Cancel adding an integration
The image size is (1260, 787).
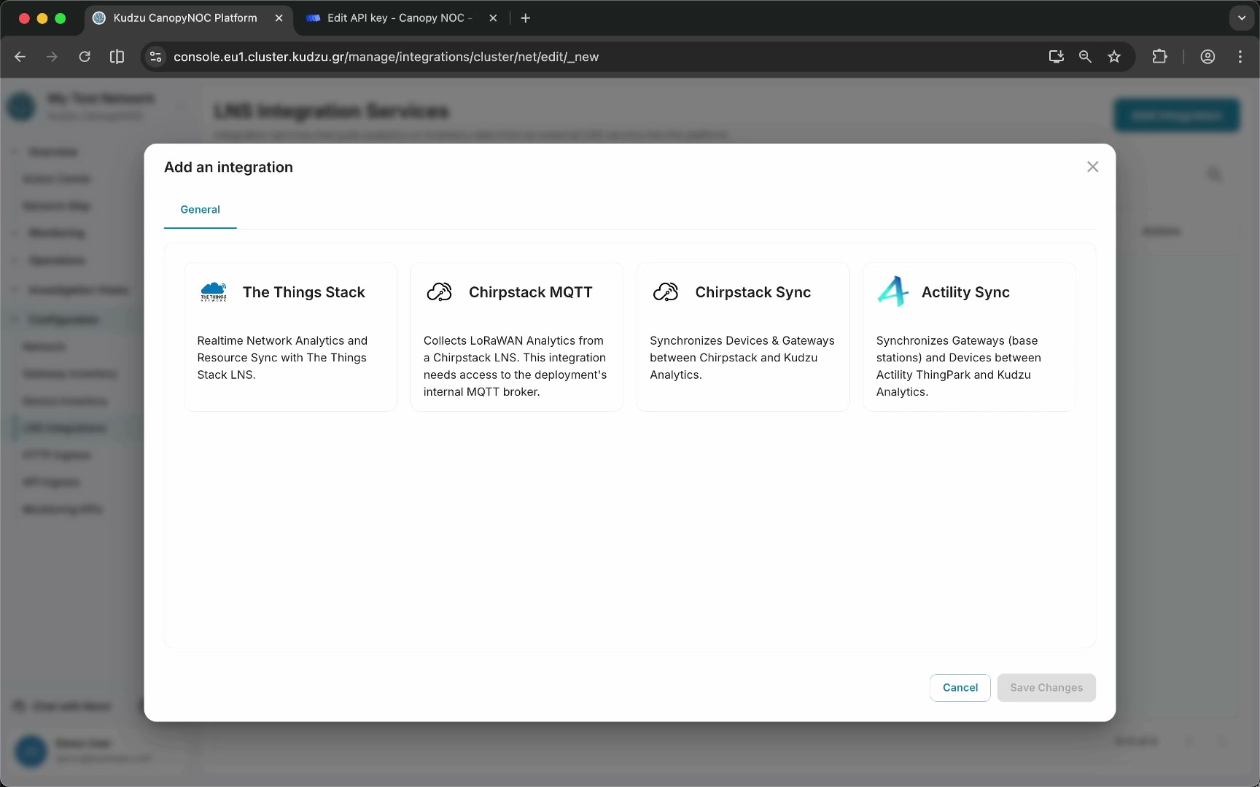tap(960, 688)
